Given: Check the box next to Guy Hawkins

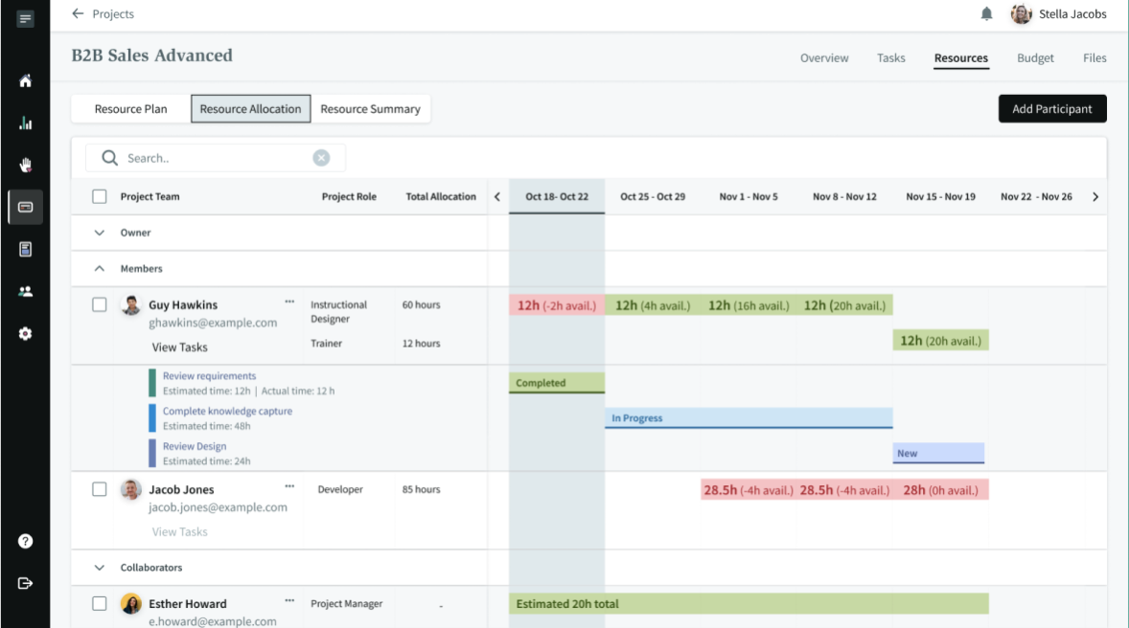Looking at the screenshot, I should click(100, 304).
